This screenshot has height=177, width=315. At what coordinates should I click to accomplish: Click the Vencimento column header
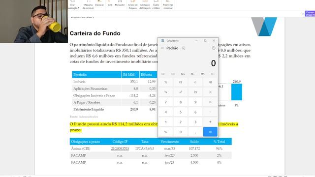169,142
